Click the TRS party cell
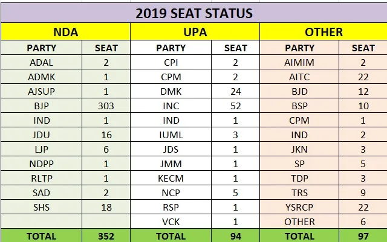387x242 pixels. [x=300, y=193]
